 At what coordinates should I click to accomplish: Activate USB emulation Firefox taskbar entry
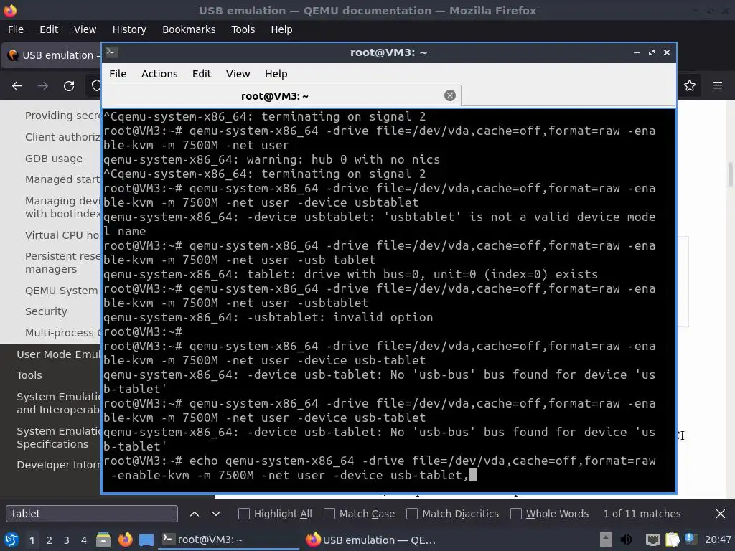tap(373, 540)
